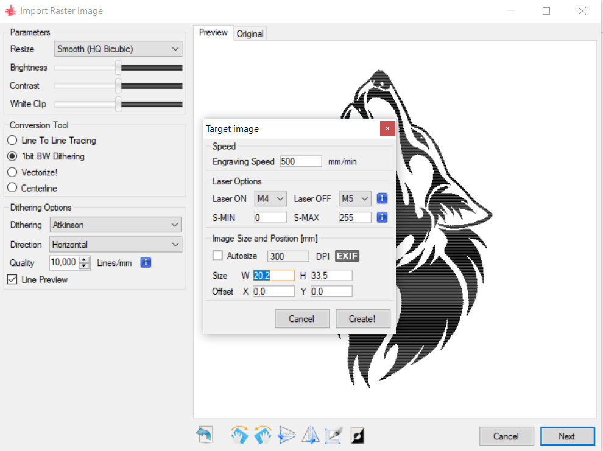Decrease Quality with down spinner arrow
The width and height of the screenshot is (603, 451).
(84, 266)
